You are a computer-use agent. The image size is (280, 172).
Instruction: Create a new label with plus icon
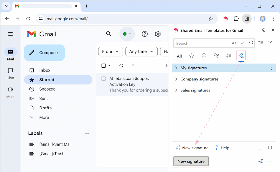pos(87,133)
